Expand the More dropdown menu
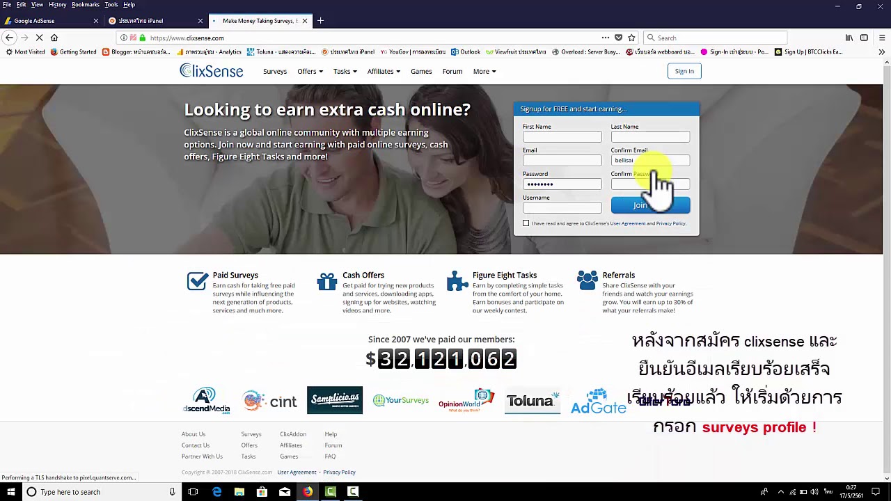 click(484, 71)
